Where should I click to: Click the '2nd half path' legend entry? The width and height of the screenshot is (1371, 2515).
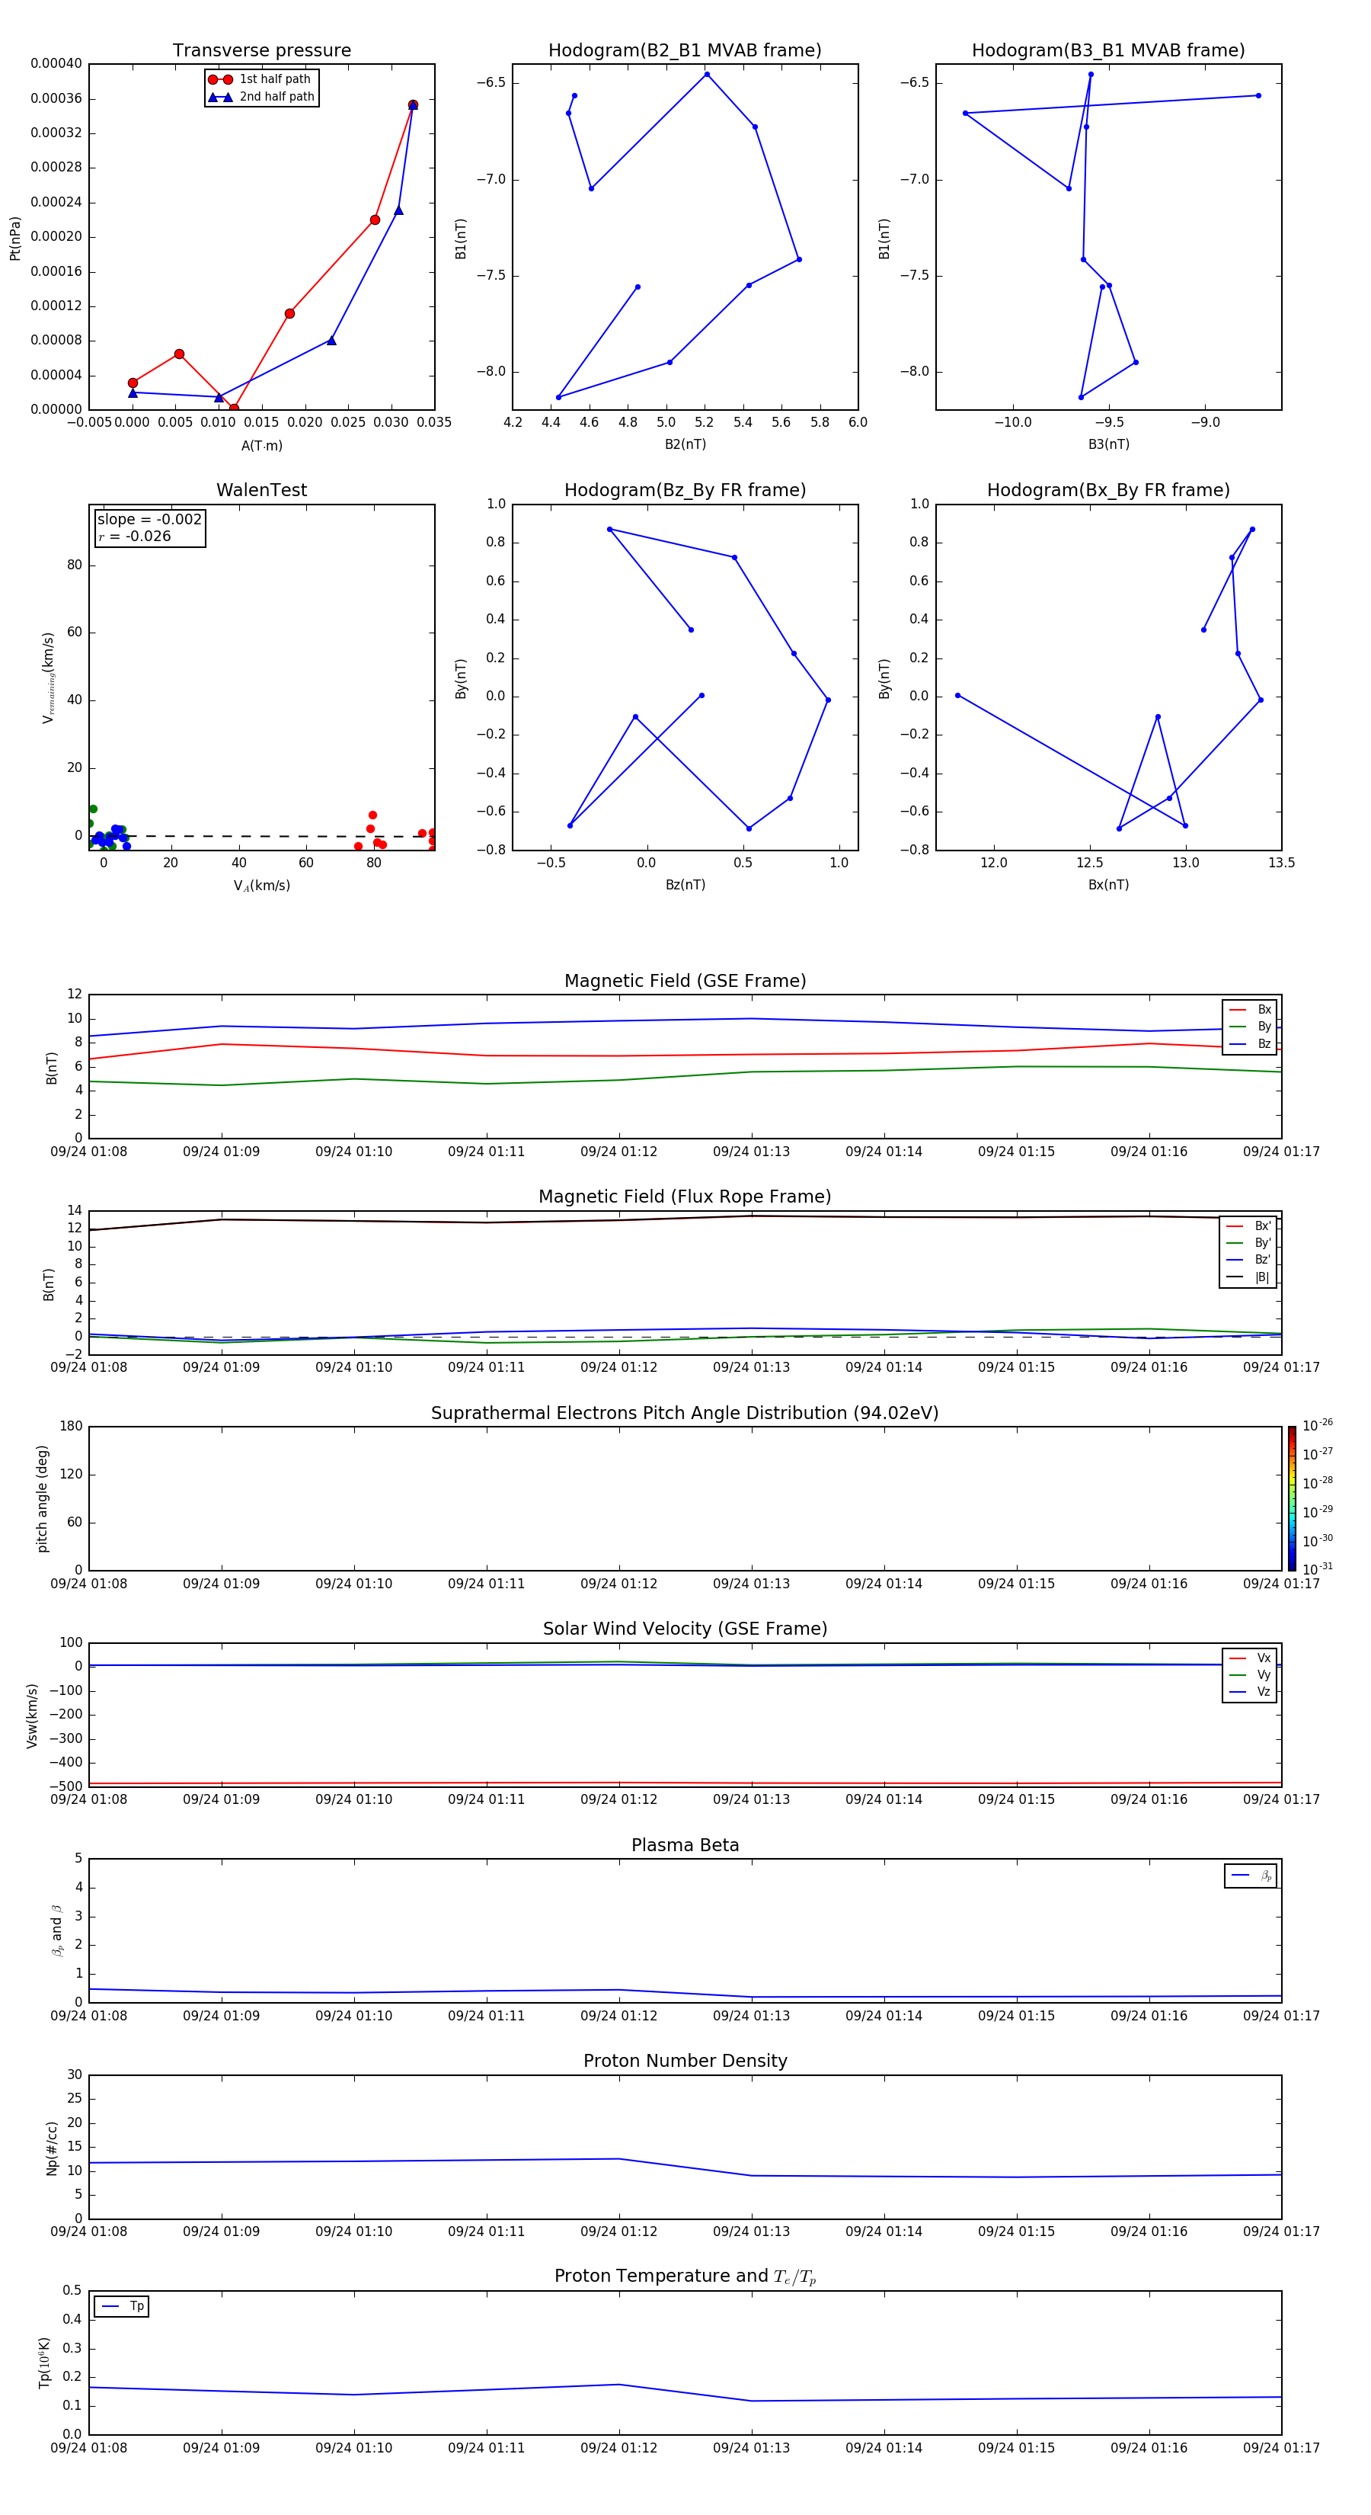point(261,97)
